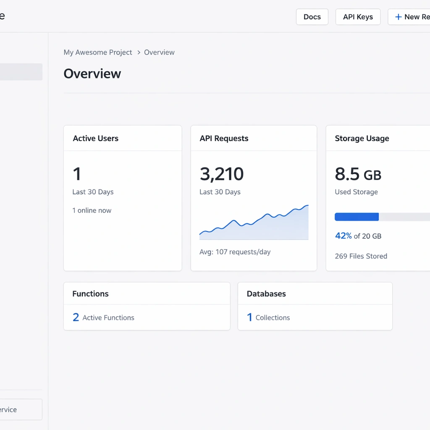
Task: Click the API Requests card title
Action: (224, 139)
